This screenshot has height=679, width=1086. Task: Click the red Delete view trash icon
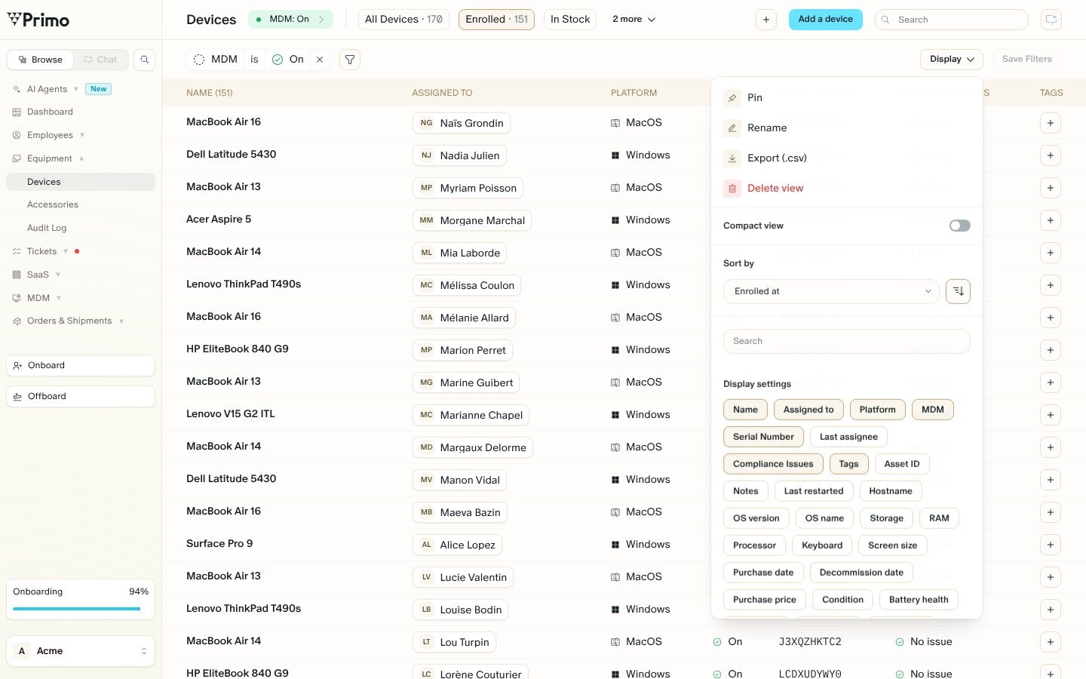point(732,189)
